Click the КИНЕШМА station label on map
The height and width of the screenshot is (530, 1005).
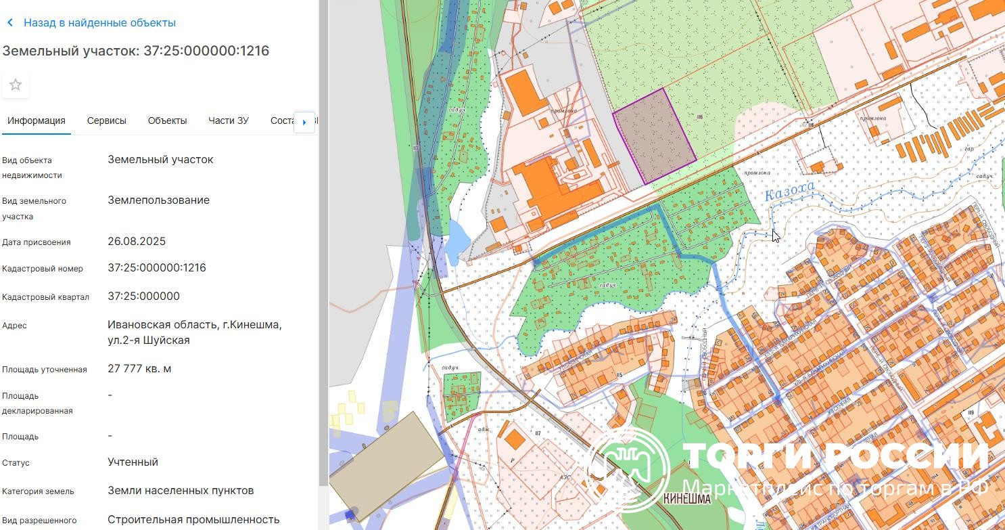687,500
